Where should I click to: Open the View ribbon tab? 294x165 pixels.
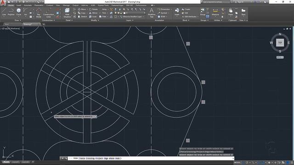point(58,5)
